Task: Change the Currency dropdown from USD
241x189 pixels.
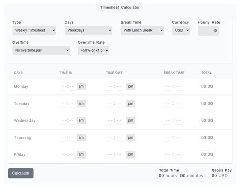Action: tap(181, 30)
